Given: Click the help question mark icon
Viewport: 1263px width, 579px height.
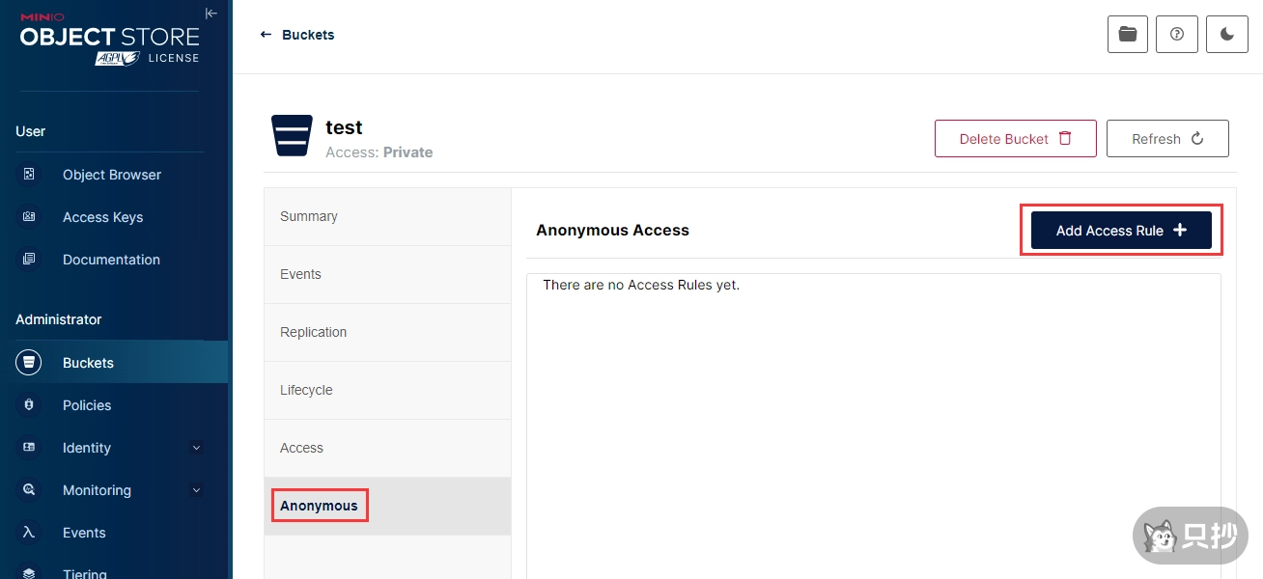Looking at the screenshot, I should [1176, 35].
